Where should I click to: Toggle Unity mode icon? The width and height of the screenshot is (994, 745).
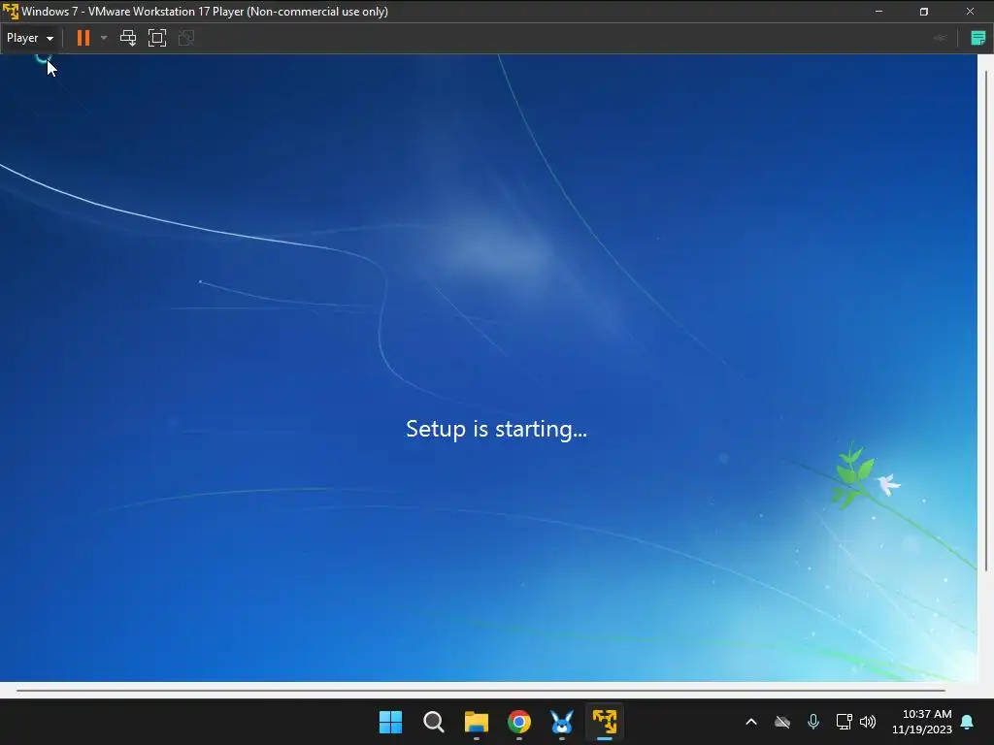[186, 38]
